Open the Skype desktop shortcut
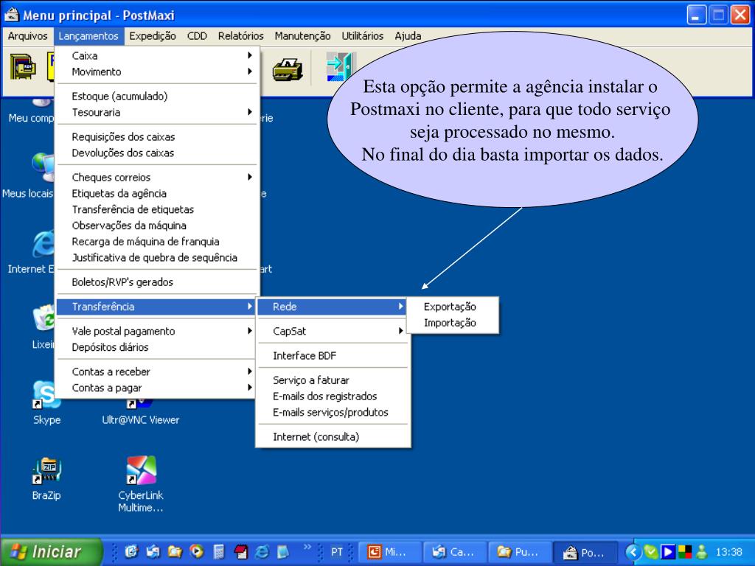Image resolution: width=755 pixels, height=566 pixels. tap(46, 403)
